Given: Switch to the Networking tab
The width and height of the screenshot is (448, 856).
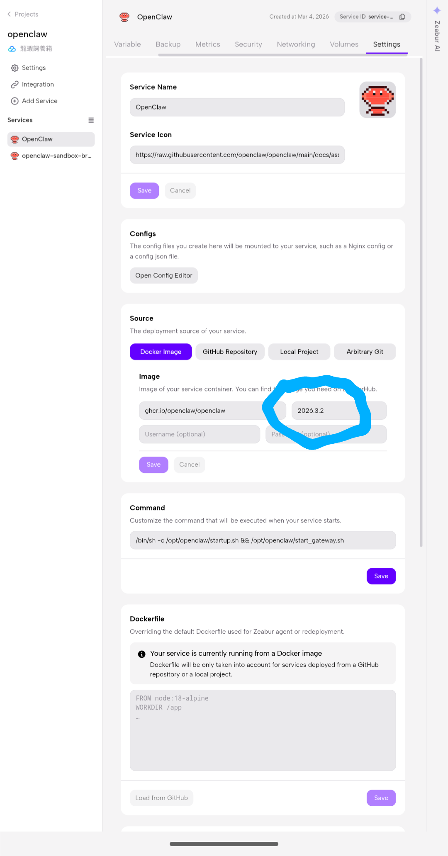Looking at the screenshot, I should [296, 44].
